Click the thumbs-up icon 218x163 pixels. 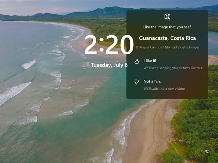(137, 61)
